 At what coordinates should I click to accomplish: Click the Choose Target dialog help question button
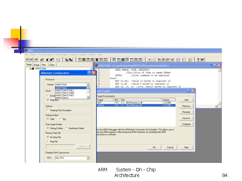(188, 91)
